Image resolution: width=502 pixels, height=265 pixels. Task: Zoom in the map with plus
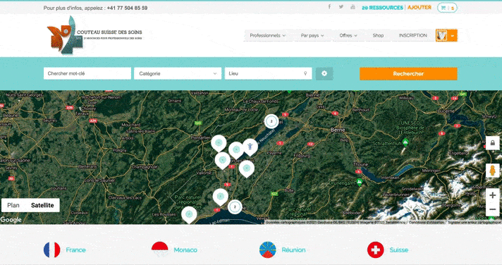coord(493,195)
